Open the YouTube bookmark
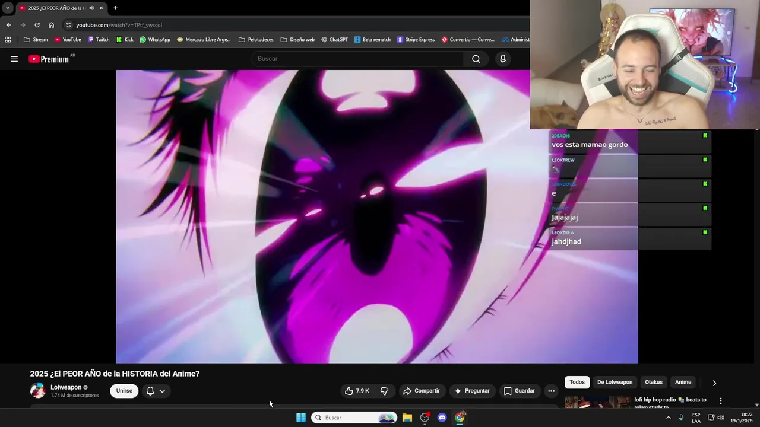The width and height of the screenshot is (760, 427). click(x=68, y=40)
